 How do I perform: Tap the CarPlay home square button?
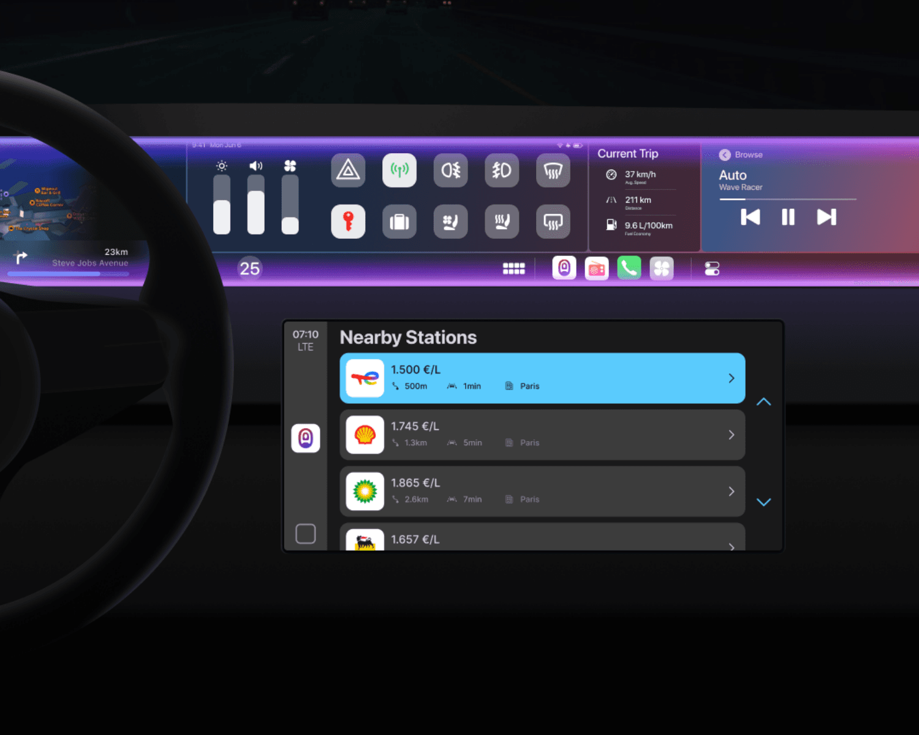click(306, 534)
